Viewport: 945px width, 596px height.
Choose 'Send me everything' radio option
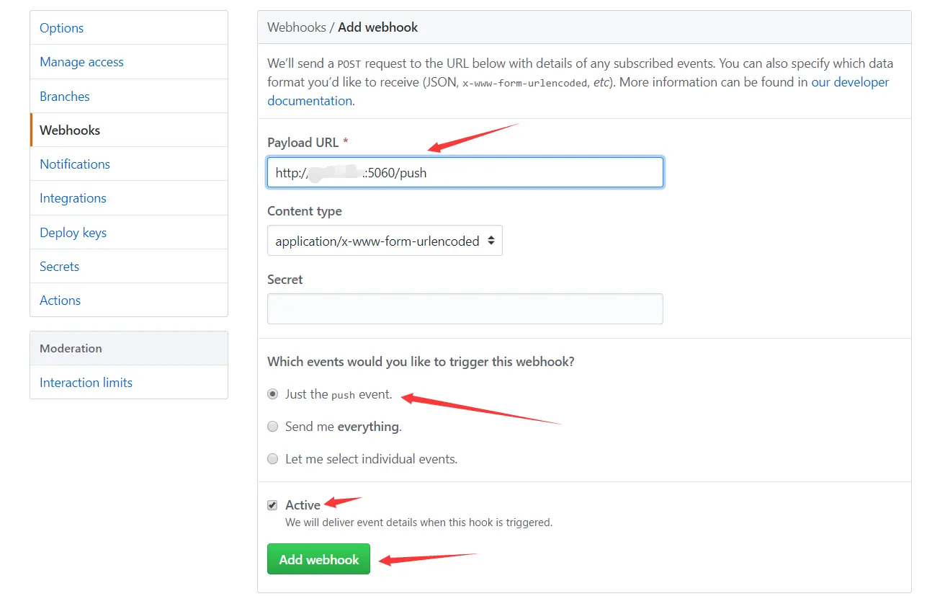(273, 427)
